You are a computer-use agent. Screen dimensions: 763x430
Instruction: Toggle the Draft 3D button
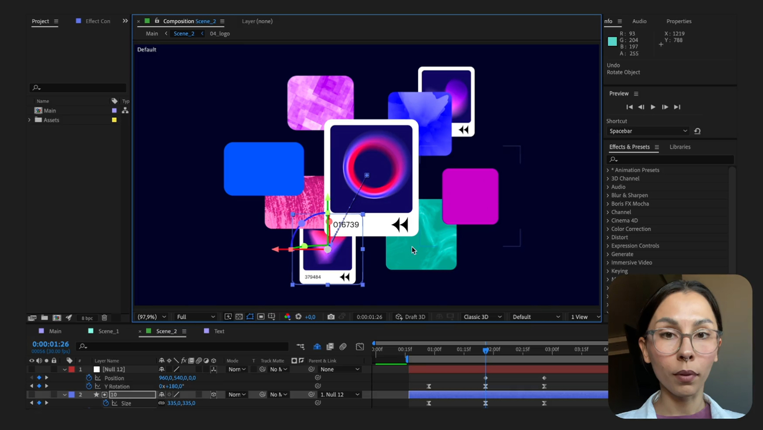[x=410, y=317]
